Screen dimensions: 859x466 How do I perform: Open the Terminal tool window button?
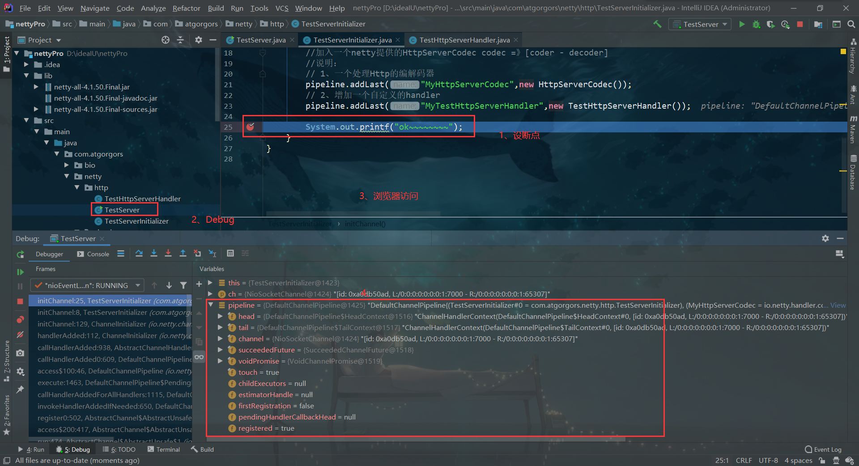[164, 449]
